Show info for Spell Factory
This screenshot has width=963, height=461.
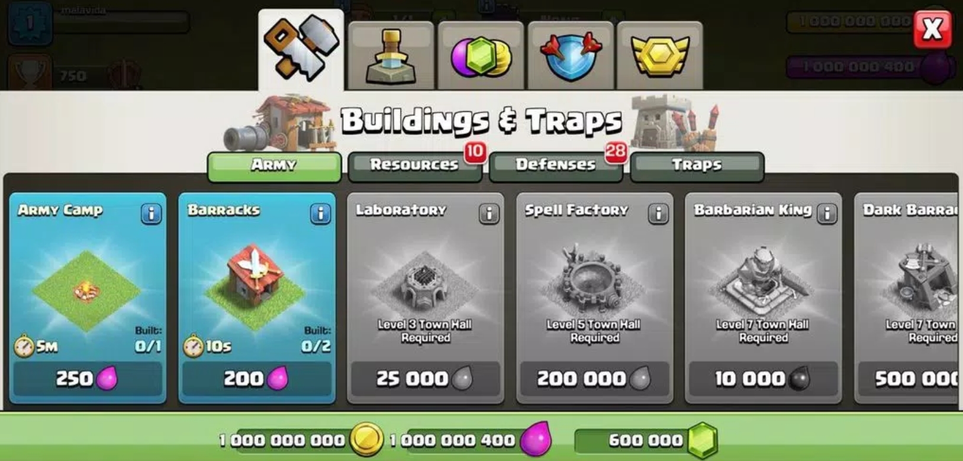(658, 214)
